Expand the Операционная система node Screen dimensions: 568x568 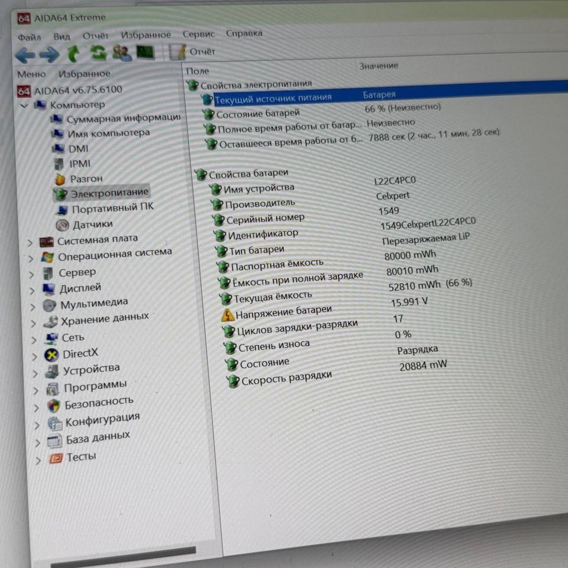click(31, 258)
